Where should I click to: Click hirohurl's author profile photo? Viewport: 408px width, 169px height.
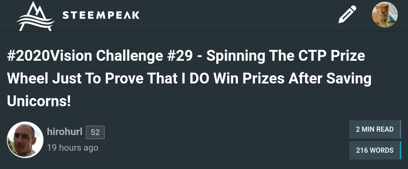click(25, 140)
